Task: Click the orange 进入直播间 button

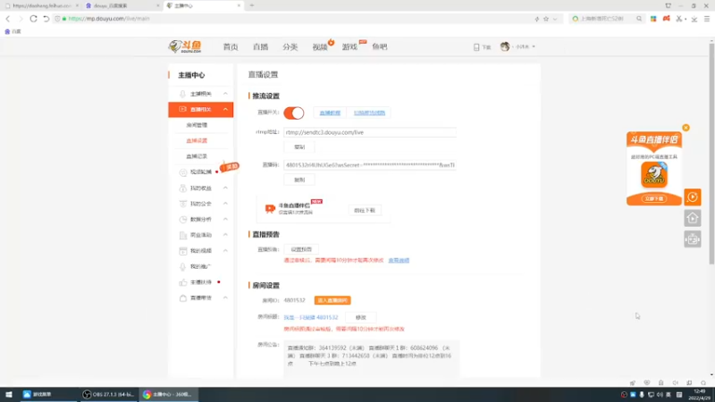Action: (x=332, y=300)
